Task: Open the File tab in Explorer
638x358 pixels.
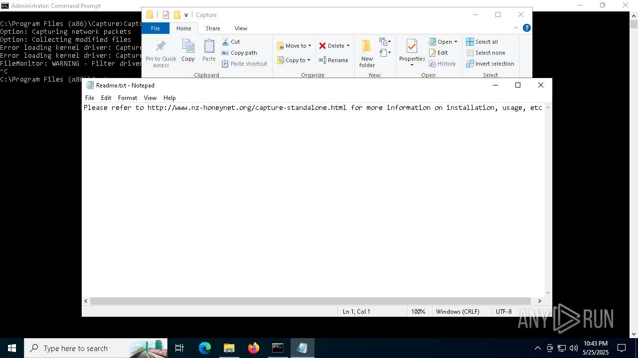Action: [x=156, y=28]
